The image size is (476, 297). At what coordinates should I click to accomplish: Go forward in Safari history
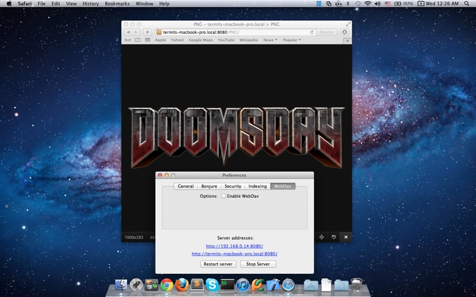click(x=136, y=32)
